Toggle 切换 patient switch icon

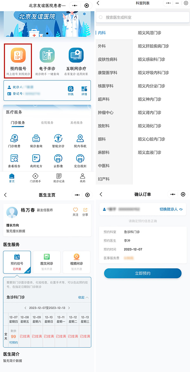point(71,89)
